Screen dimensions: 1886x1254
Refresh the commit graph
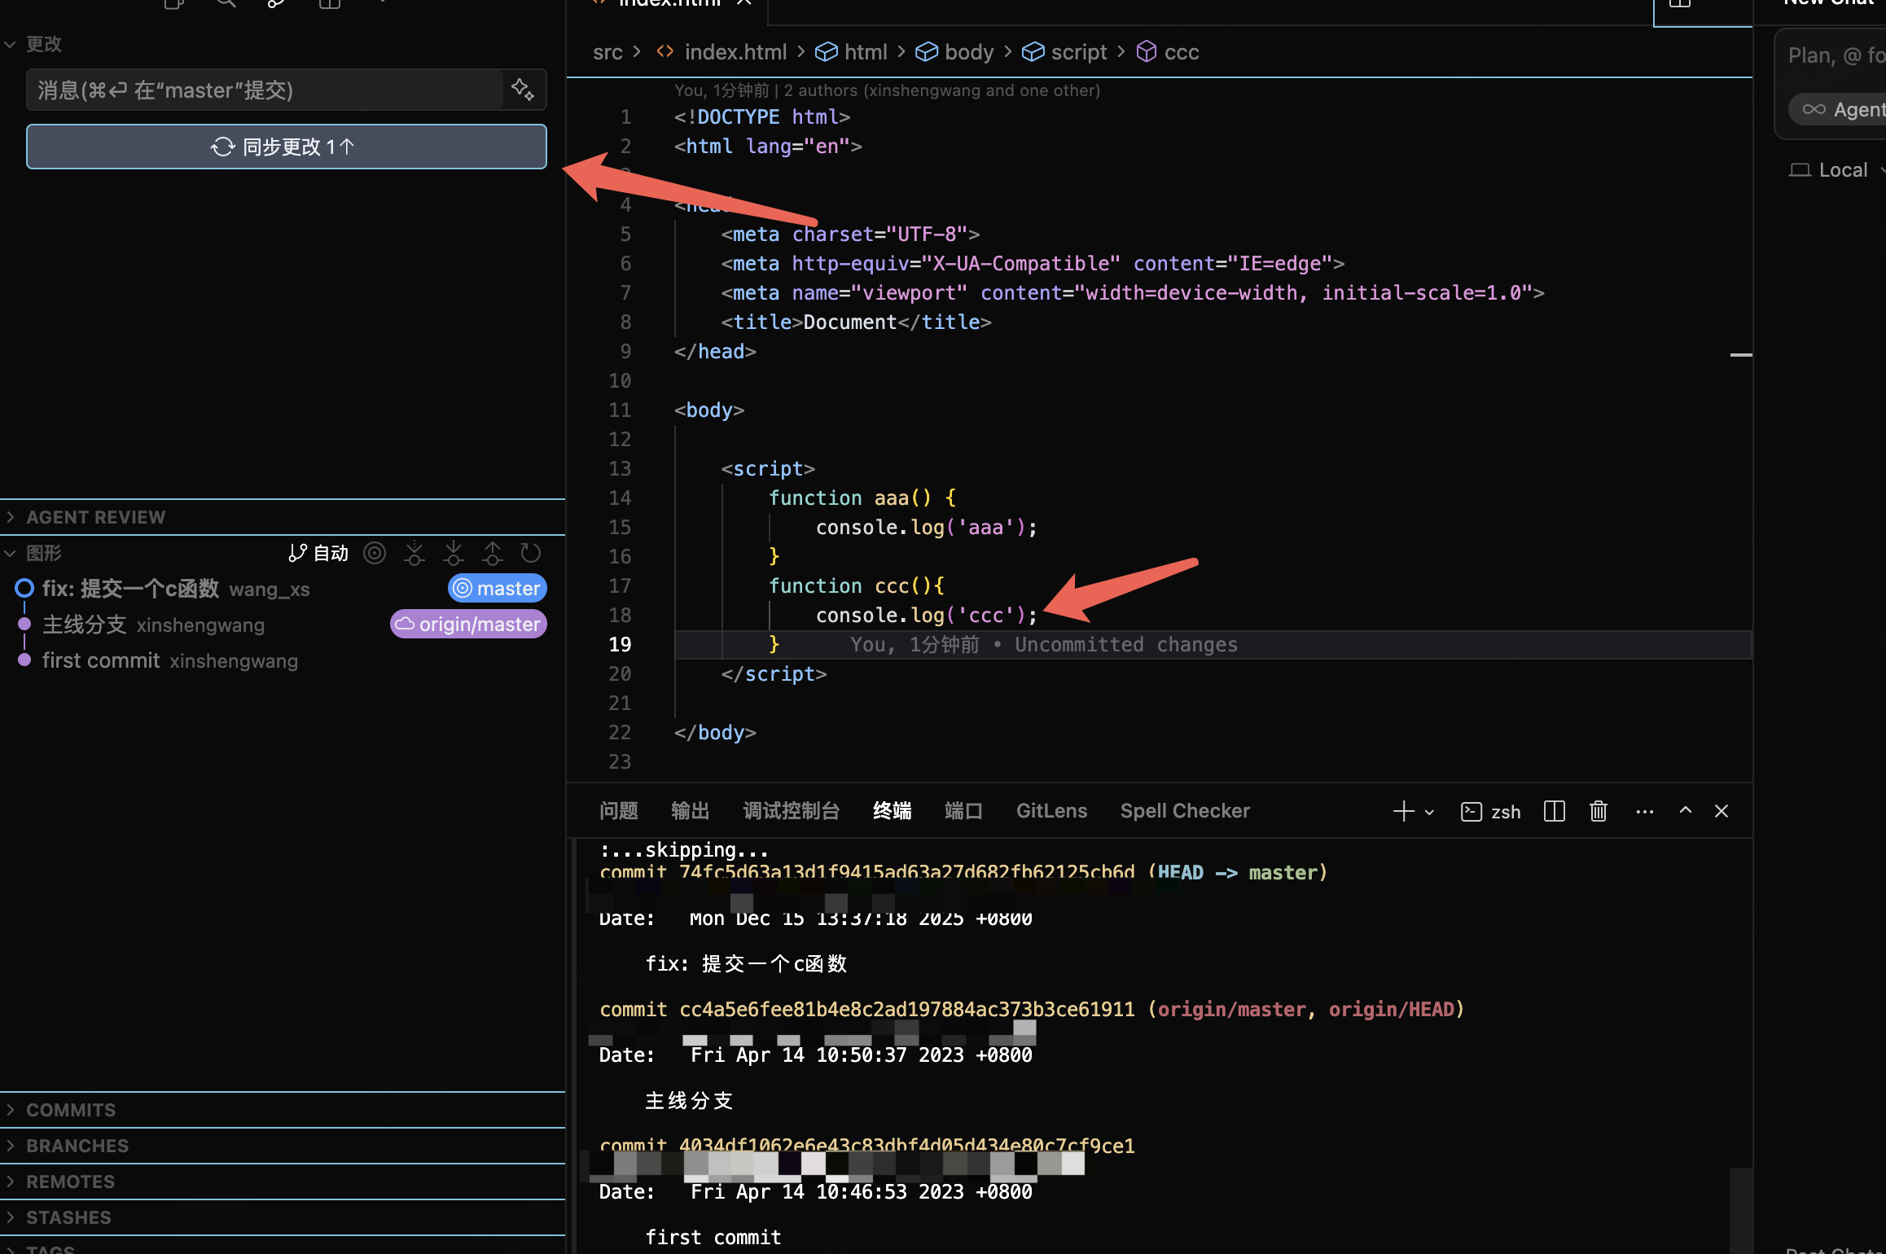(x=531, y=554)
